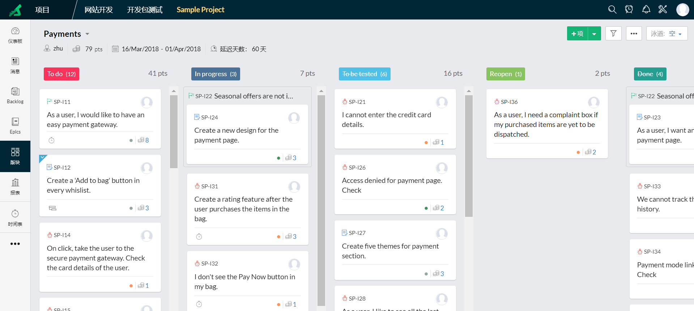Screen dimensions: 694x311
Task: Click the green +项 add button
Action: click(577, 34)
